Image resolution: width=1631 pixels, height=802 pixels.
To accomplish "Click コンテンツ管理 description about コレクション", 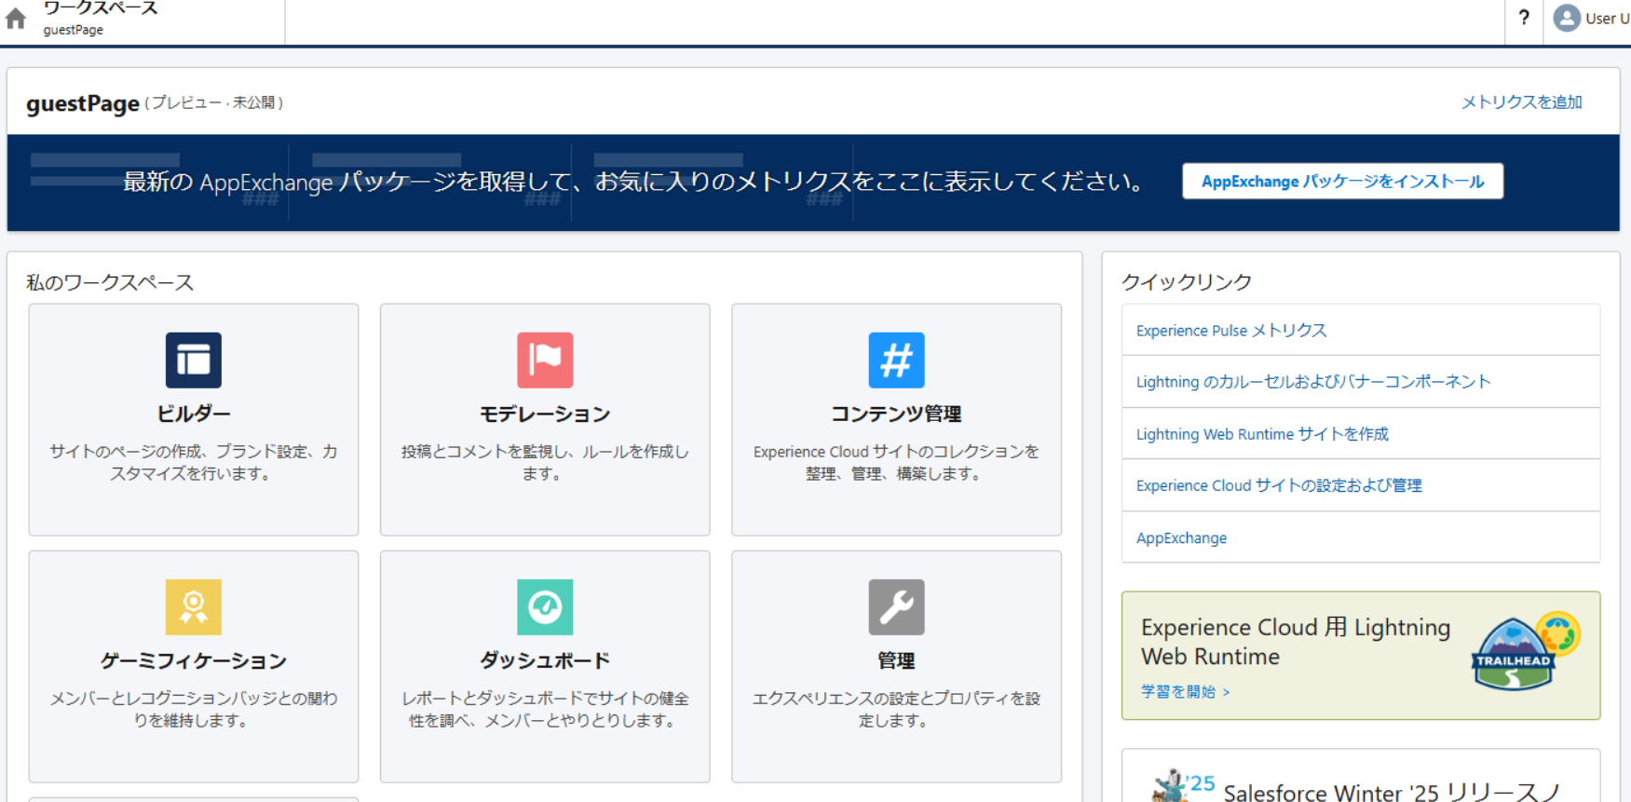I will pyautogui.click(x=896, y=463).
